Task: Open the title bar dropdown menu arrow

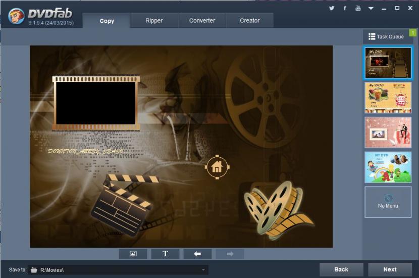Action: pos(371,8)
